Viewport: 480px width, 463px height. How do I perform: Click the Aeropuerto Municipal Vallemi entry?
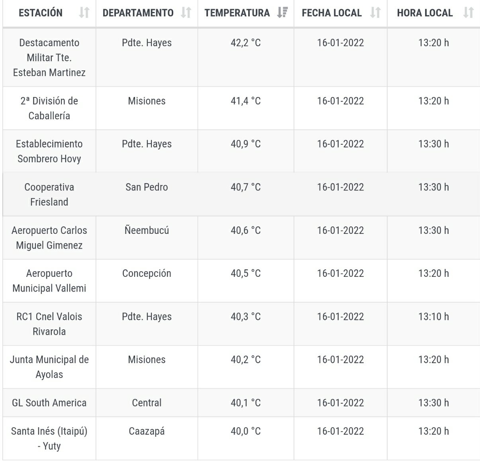click(x=49, y=281)
